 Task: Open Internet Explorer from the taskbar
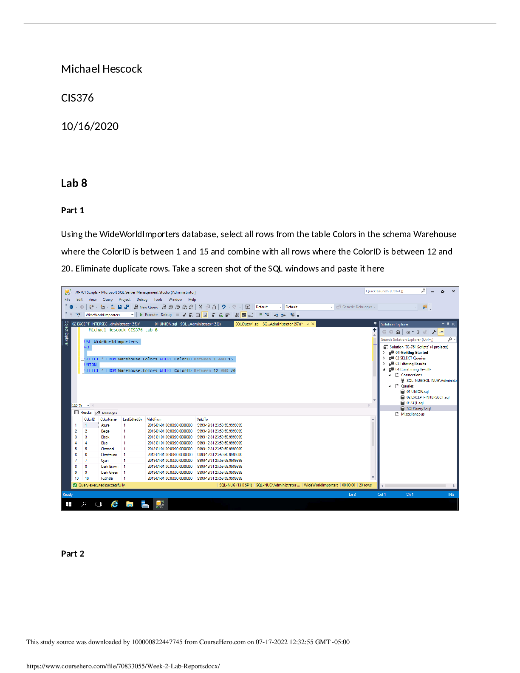(114, 504)
